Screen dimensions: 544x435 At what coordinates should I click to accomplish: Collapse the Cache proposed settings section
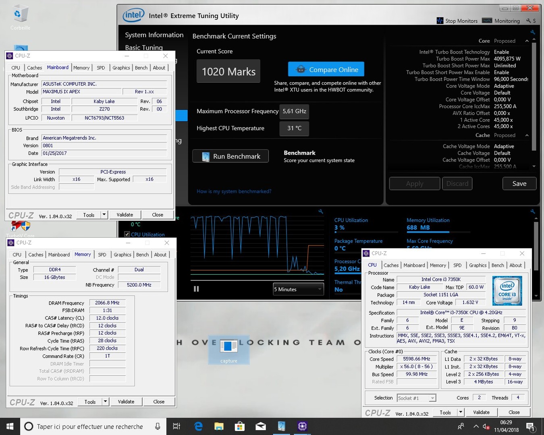coord(527,135)
